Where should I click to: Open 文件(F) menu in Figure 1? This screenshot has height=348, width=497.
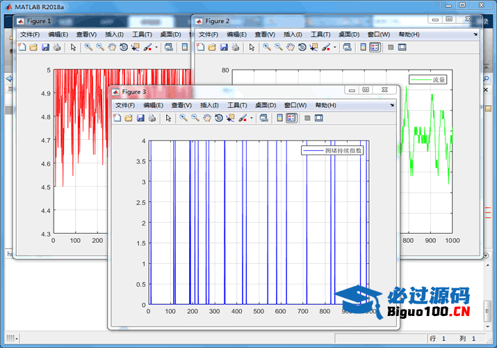pyautogui.click(x=30, y=34)
